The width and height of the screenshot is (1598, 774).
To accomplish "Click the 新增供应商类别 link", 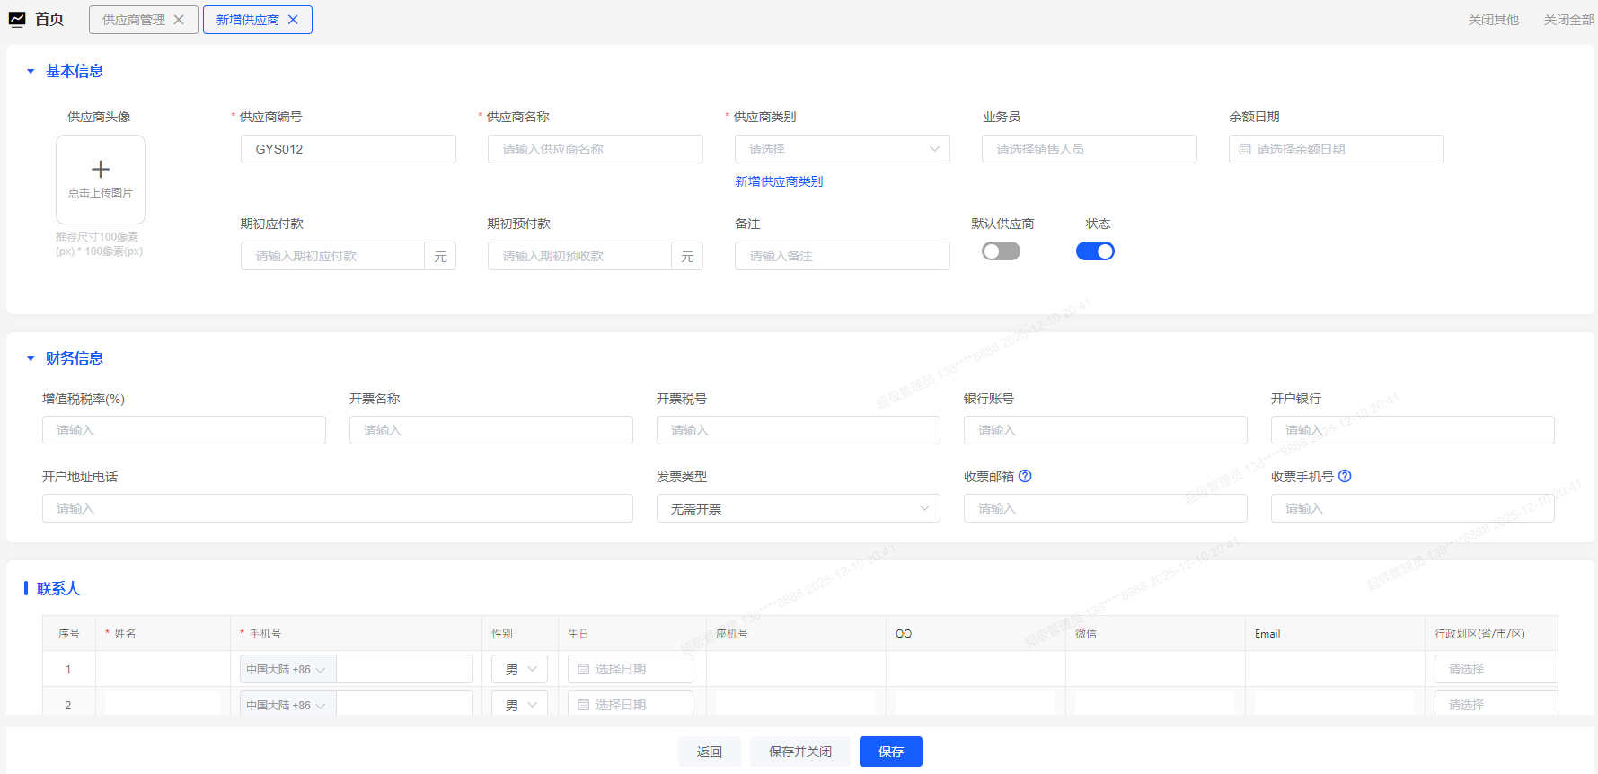I will point(779,181).
